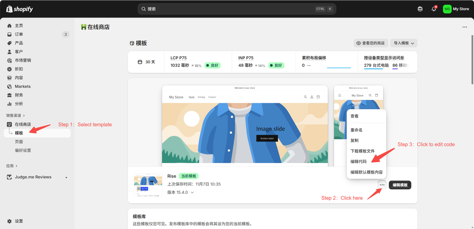Expand the 应用 apps sidebar section
This screenshot has width=474, height=229.
click(12, 166)
